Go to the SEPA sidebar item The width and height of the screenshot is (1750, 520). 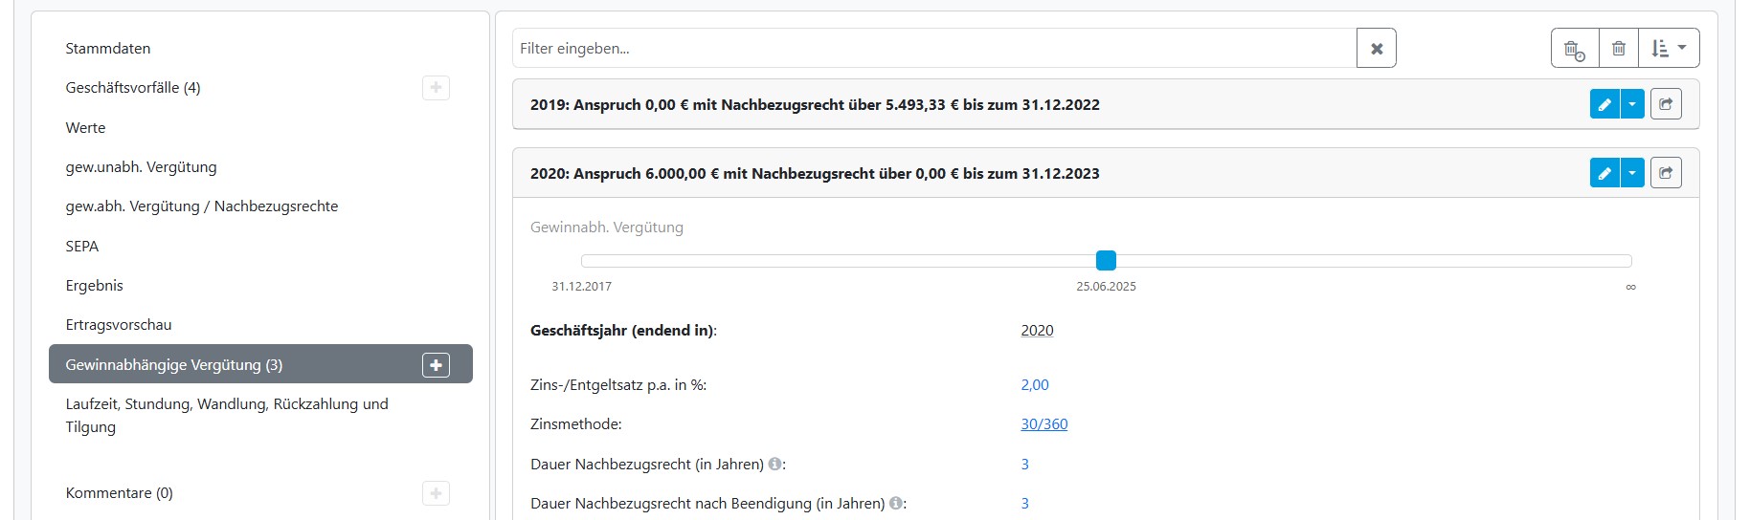(x=82, y=247)
